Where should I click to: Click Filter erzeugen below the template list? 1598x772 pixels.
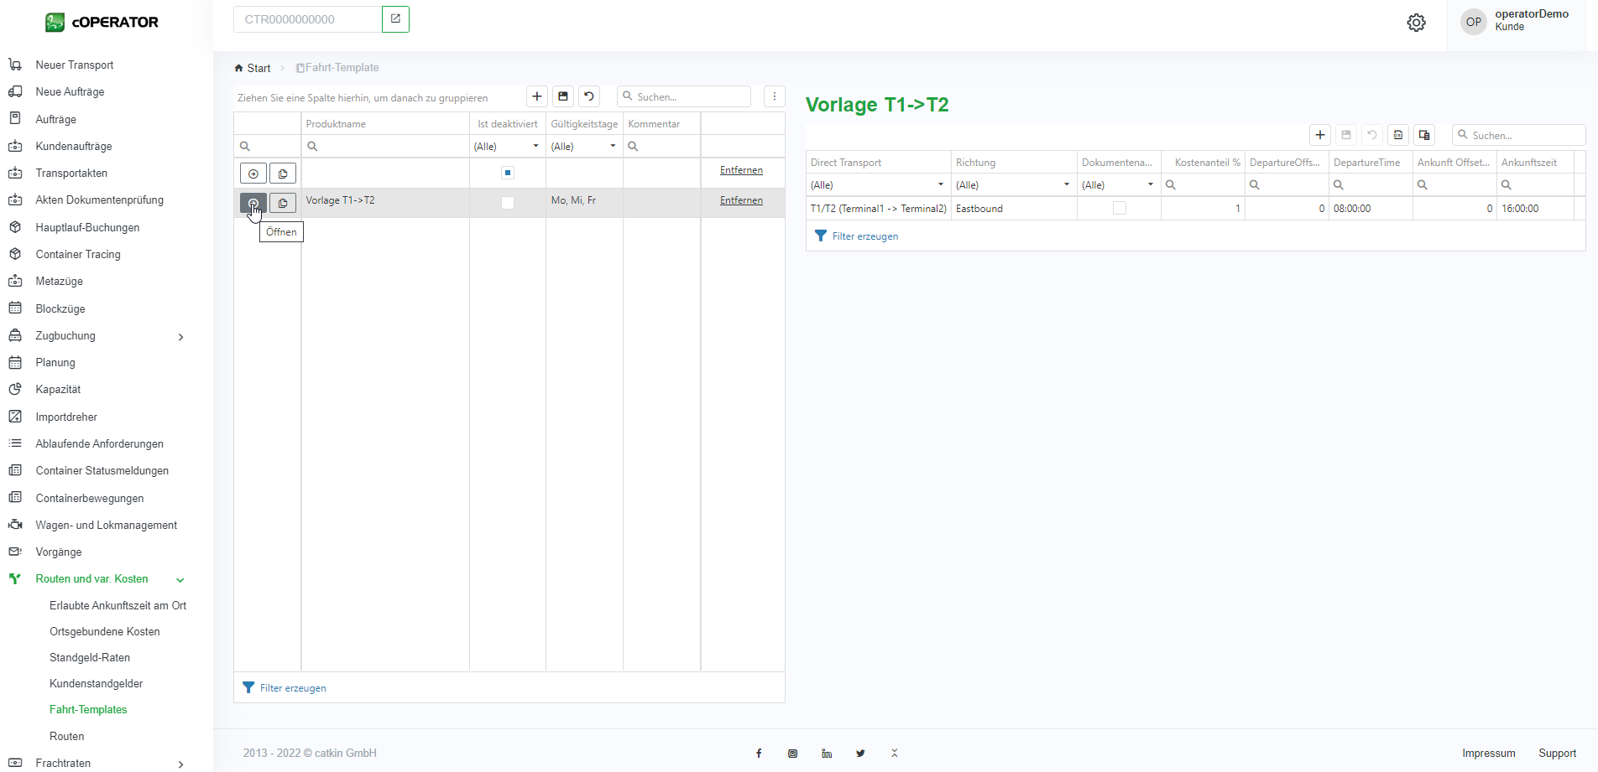tap(292, 688)
